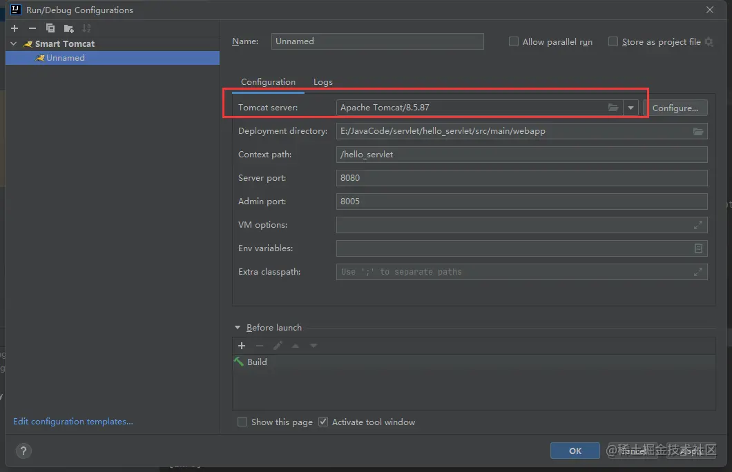Click the Deployment directory field
Screen dimensions: 732x472
[521, 131]
